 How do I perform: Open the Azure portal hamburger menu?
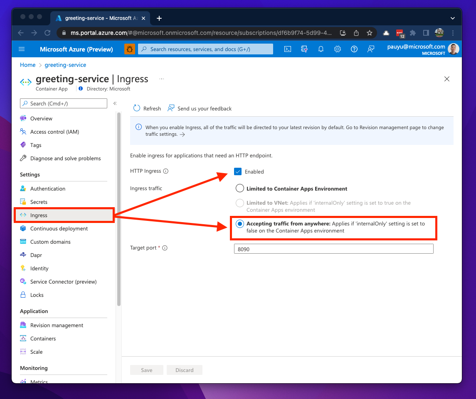click(x=22, y=49)
